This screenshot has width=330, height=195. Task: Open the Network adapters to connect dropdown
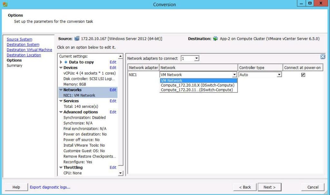[x=197, y=58]
